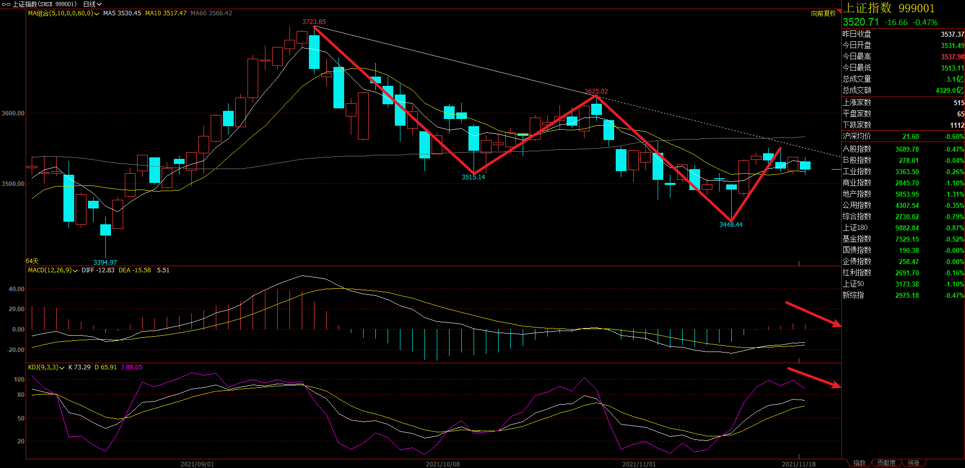965x468 pixels.
Task: Expand the MACD(12,26,9) indicator dropdown
Action: click(x=75, y=271)
